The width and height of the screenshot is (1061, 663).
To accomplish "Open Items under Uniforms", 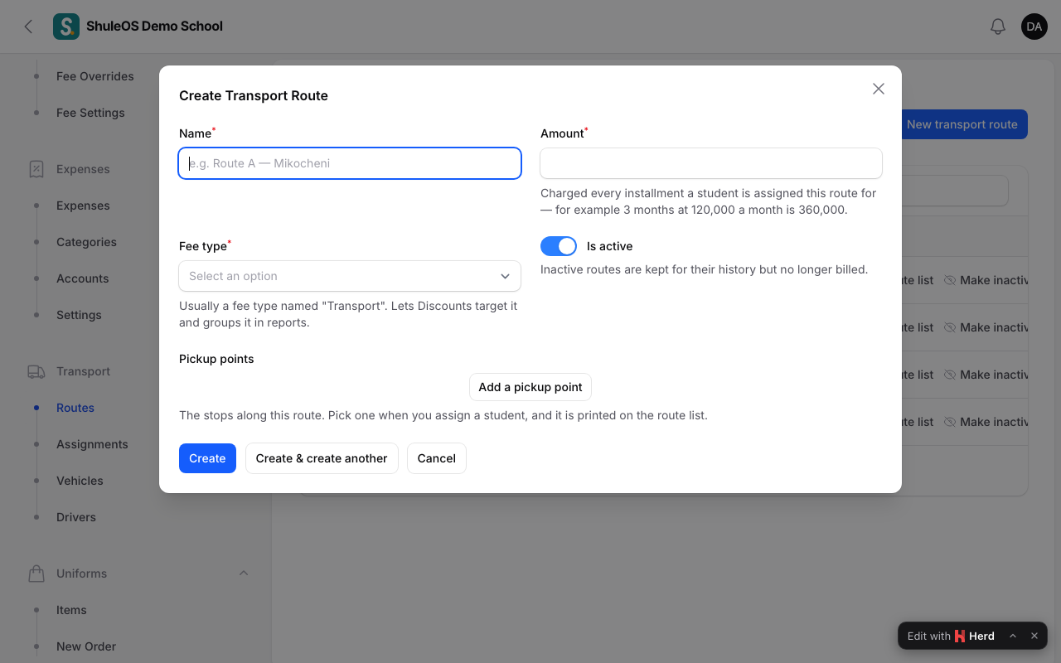I will pos(71,610).
